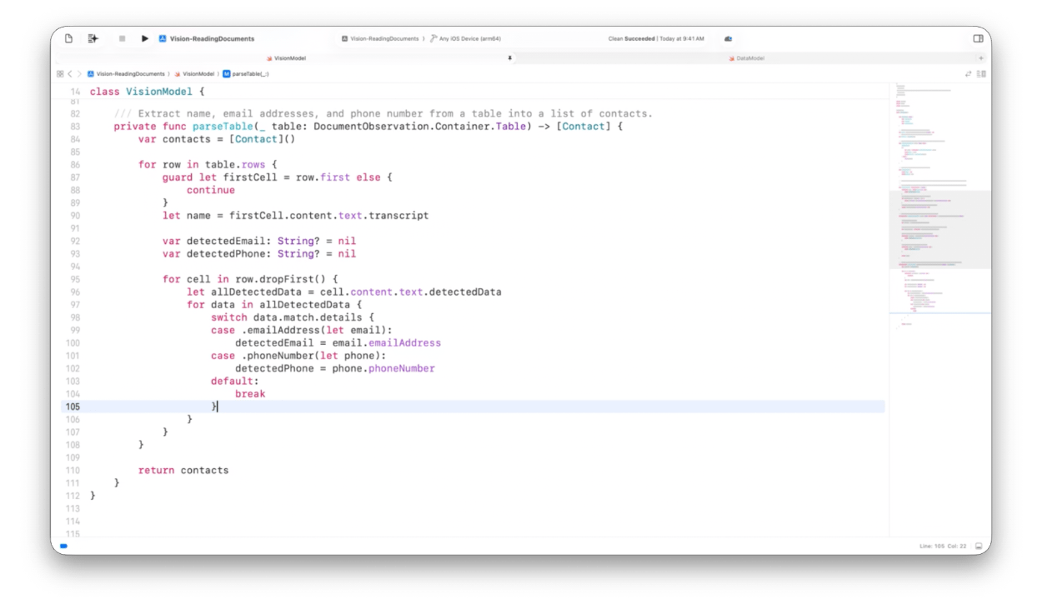The width and height of the screenshot is (1042, 604).
Task: Run the app with the Play button
Action: point(145,38)
